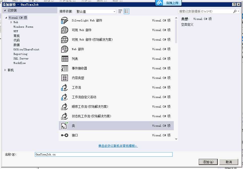Click the 取消 button

(x=229, y=162)
